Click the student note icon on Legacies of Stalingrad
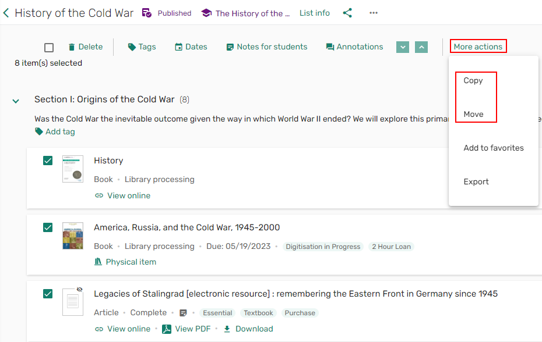 click(183, 313)
